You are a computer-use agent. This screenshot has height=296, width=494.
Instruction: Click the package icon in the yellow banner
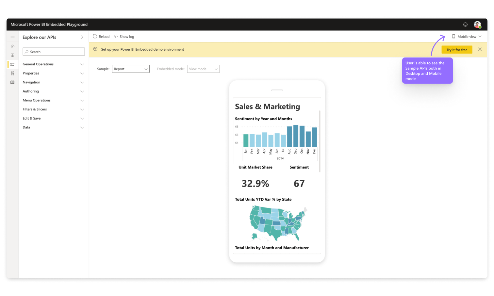tap(95, 49)
